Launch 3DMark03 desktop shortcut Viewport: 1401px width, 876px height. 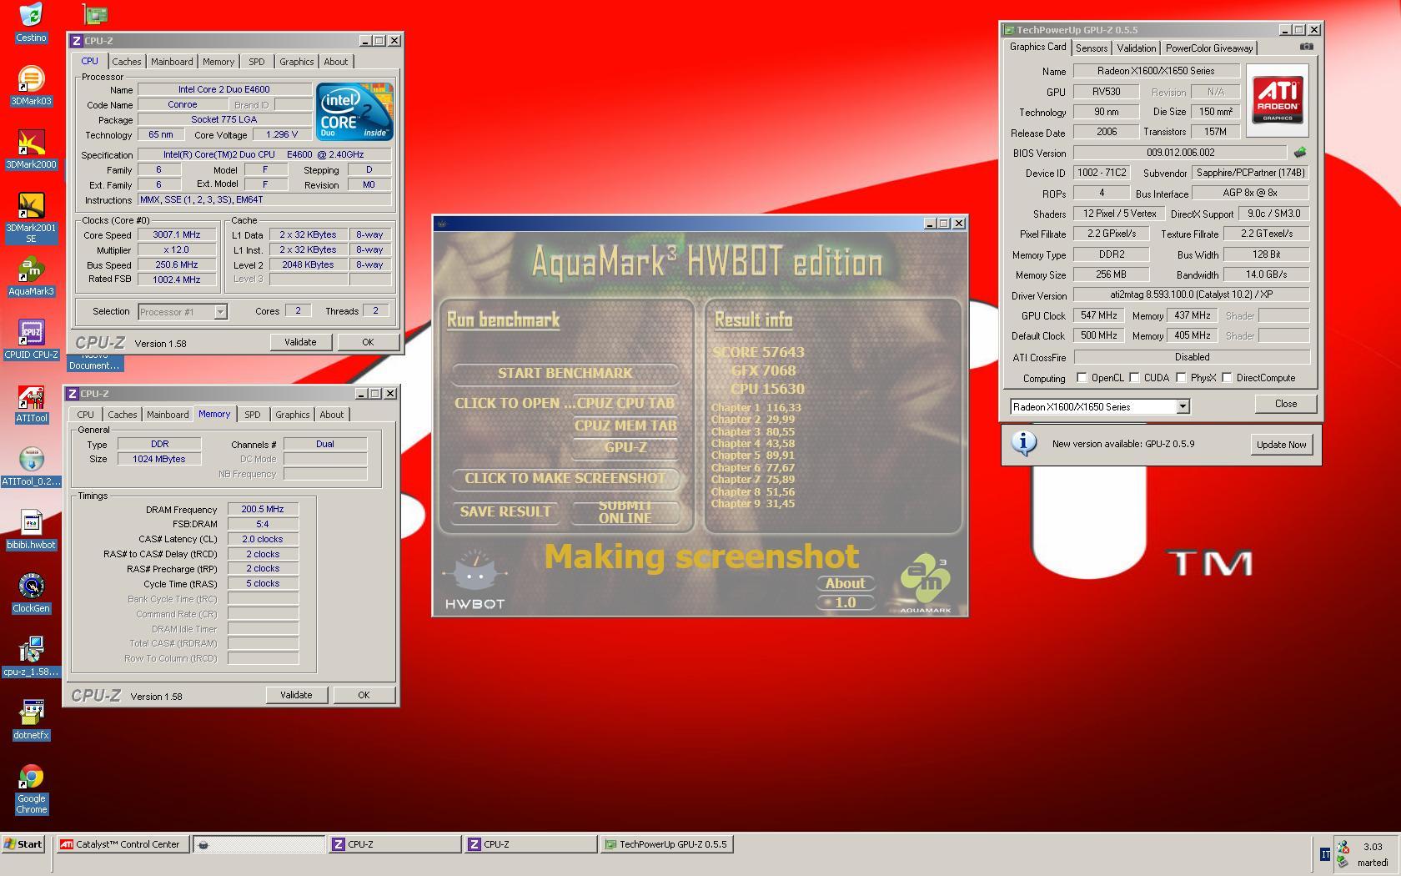point(31,87)
